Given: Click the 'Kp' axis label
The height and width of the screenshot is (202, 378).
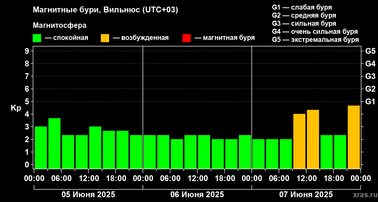Looking at the screenshot, I should coord(16,108).
